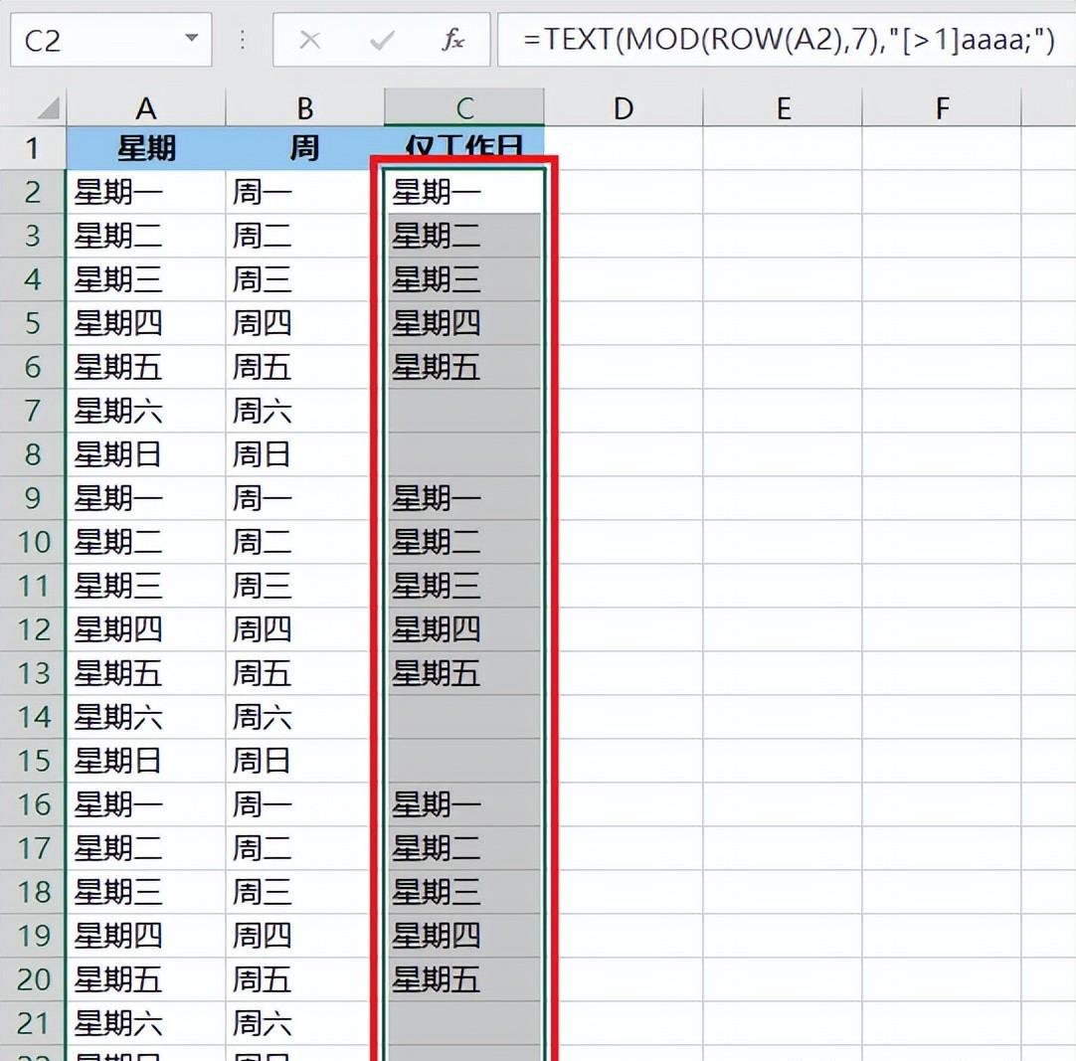Select row 21 header

coord(32,1023)
